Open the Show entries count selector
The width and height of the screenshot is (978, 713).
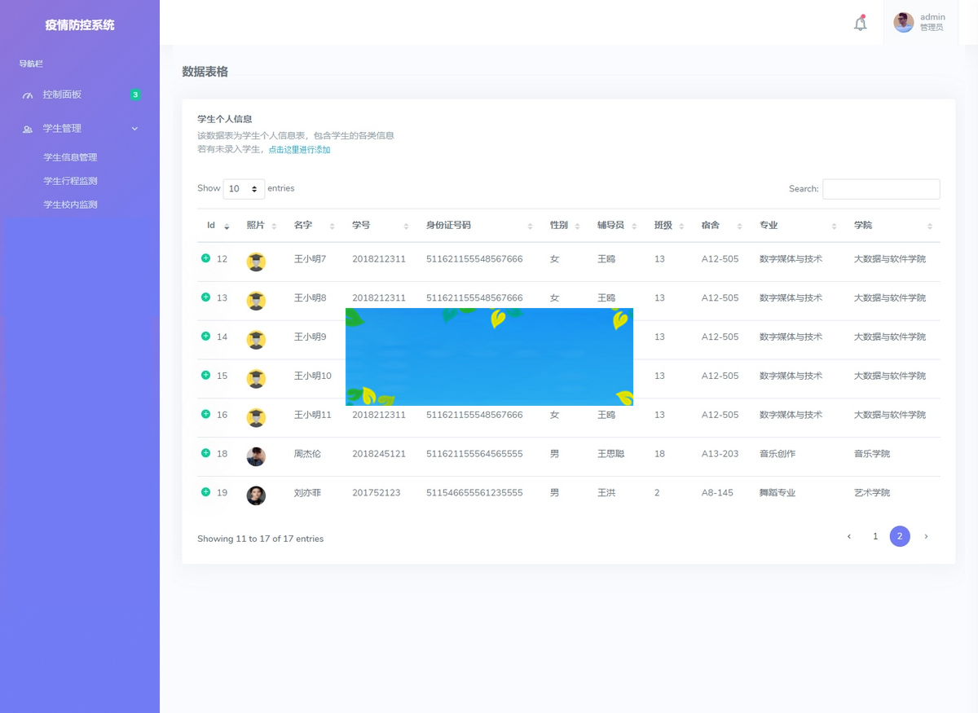(x=244, y=188)
